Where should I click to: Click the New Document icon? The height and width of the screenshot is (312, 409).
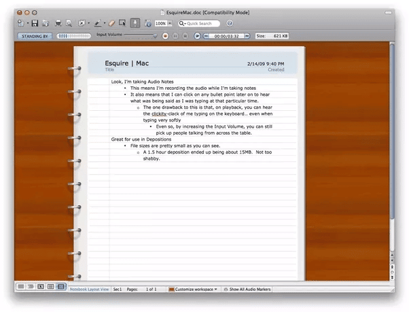click(x=21, y=23)
